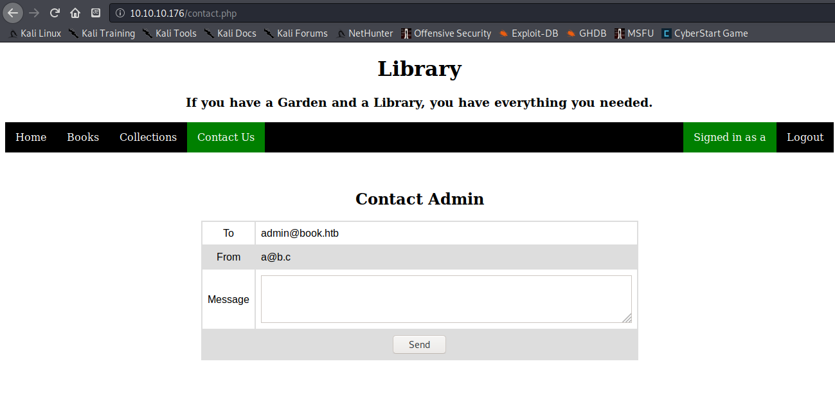Click the Signed in as a profile item
Viewport: 835px width, 404px height.
pyautogui.click(x=730, y=137)
